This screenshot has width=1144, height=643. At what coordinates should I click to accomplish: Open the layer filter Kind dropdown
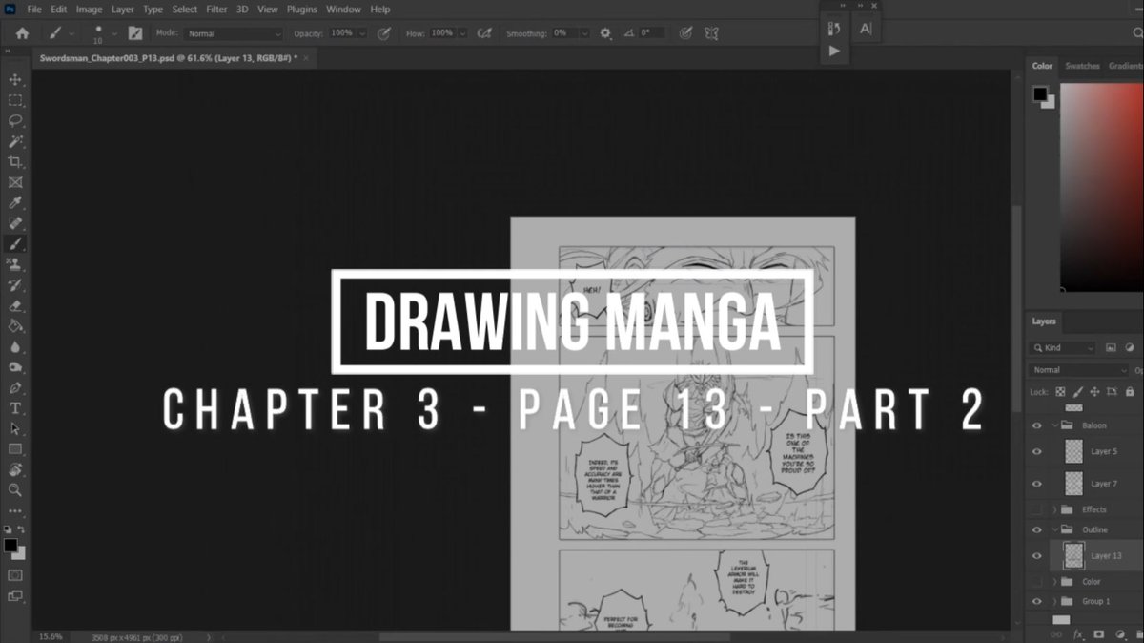1061,348
